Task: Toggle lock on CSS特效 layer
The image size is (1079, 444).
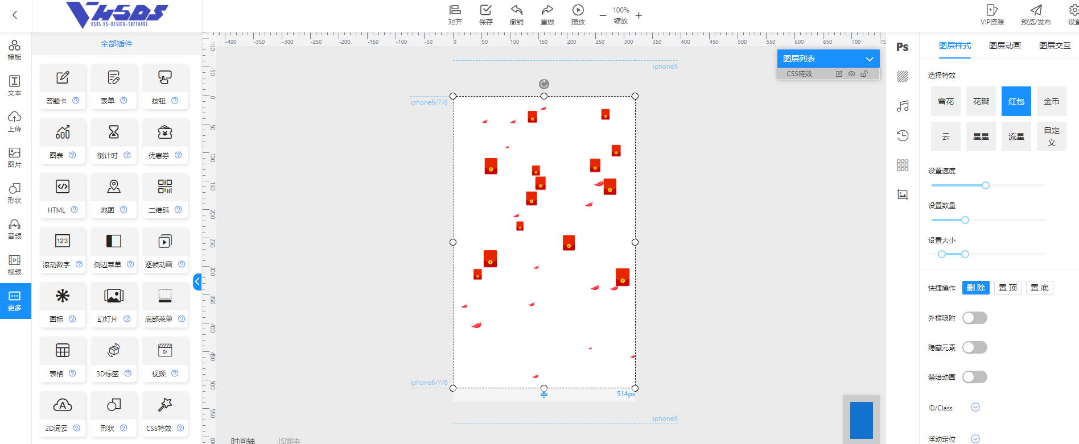Action: (x=864, y=74)
